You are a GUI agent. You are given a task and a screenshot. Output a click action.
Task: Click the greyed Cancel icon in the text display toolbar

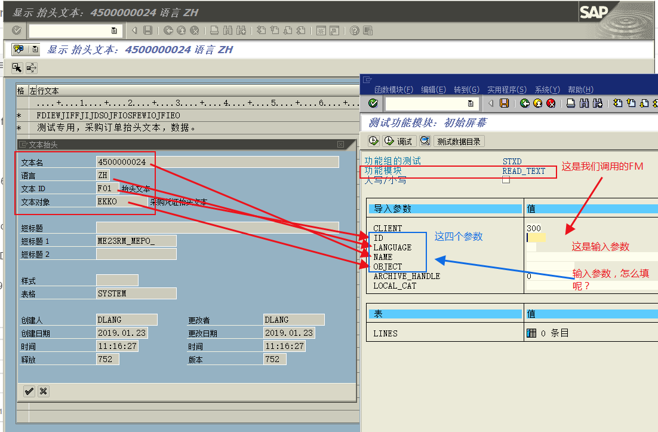pyautogui.click(x=194, y=30)
